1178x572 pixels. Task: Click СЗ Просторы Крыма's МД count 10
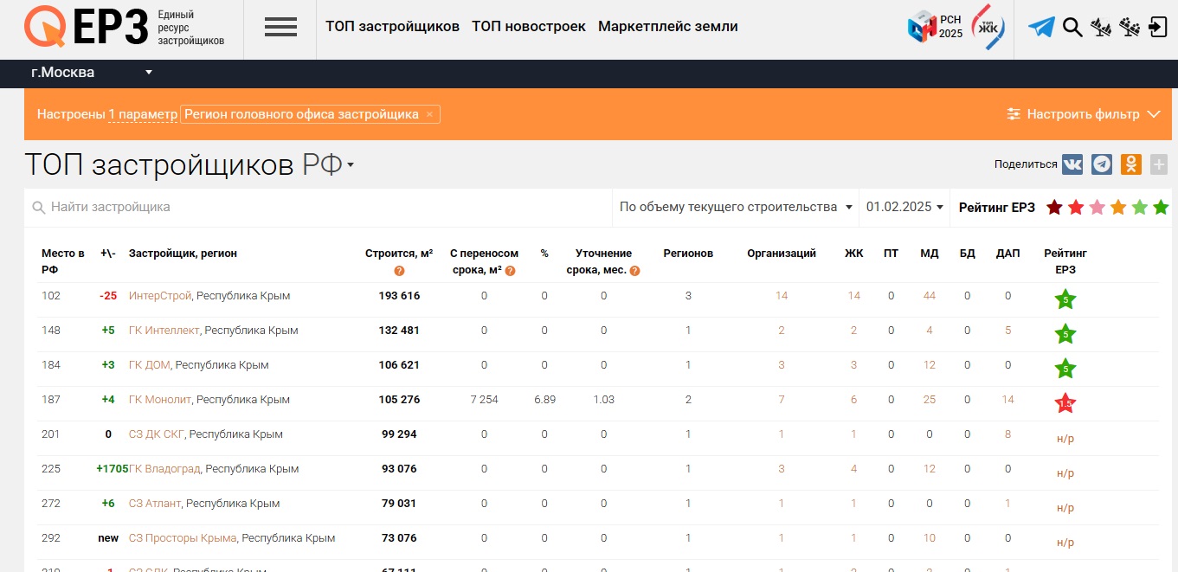tap(930, 538)
